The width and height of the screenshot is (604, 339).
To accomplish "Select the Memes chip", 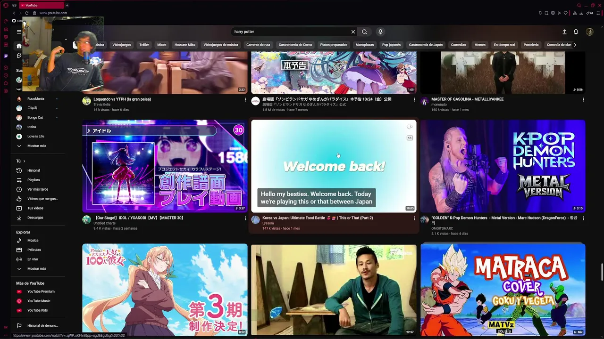I will [x=480, y=45].
